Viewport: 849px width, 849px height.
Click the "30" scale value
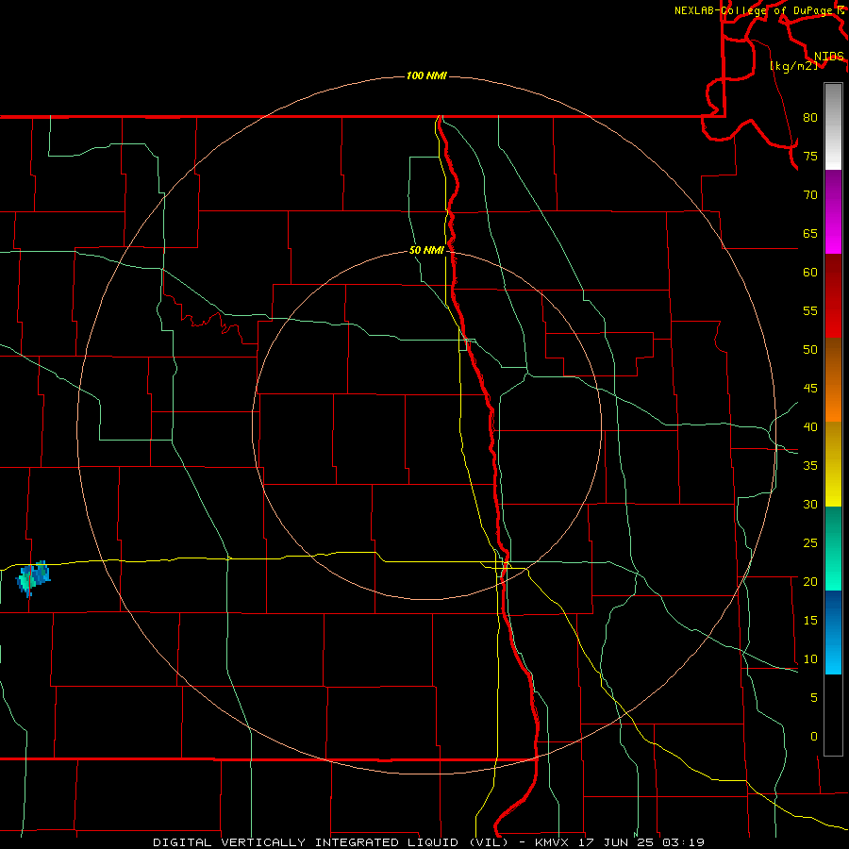coord(810,504)
